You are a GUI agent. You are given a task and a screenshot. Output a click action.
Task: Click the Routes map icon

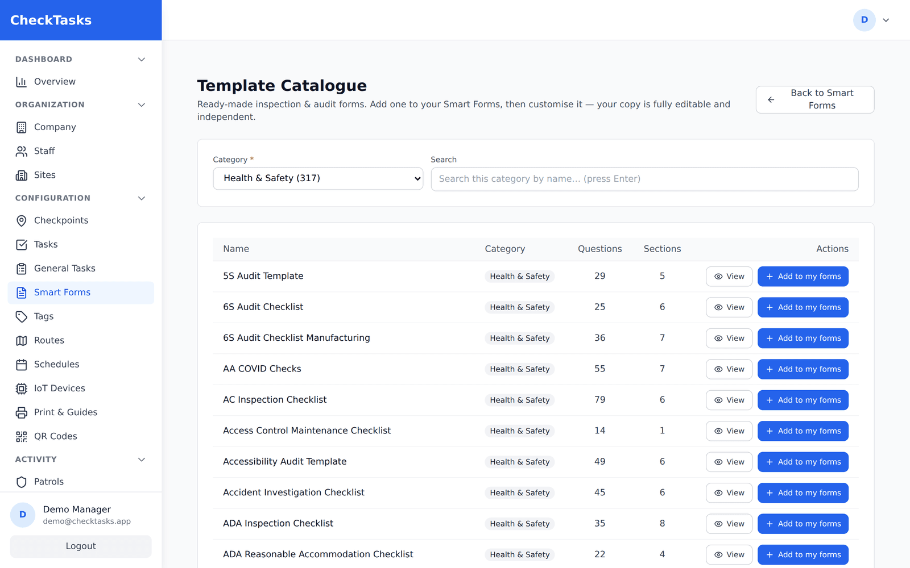(22, 340)
